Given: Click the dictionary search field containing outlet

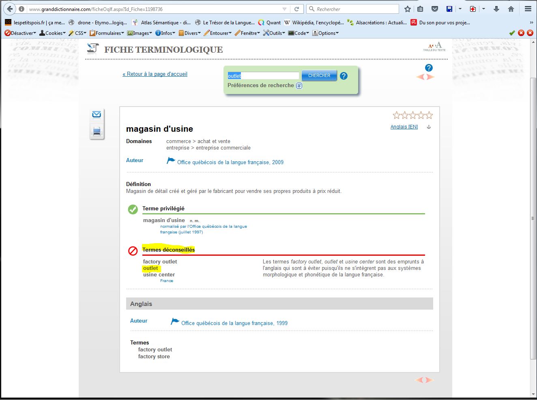Looking at the screenshot, I should 263,76.
